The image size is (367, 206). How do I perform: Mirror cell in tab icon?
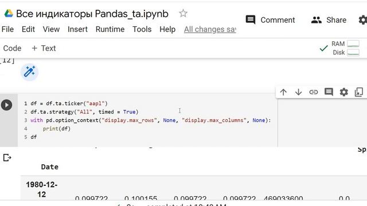tap(358, 92)
